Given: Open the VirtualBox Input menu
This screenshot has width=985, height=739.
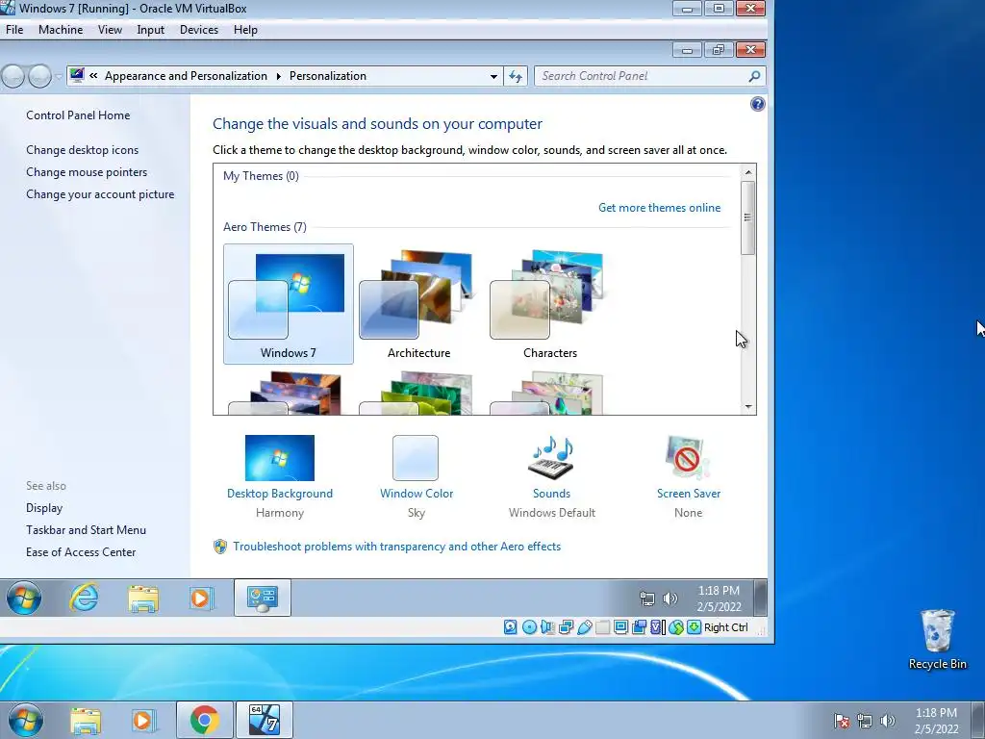Looking at the screenshot, I should tap(151, 30).
